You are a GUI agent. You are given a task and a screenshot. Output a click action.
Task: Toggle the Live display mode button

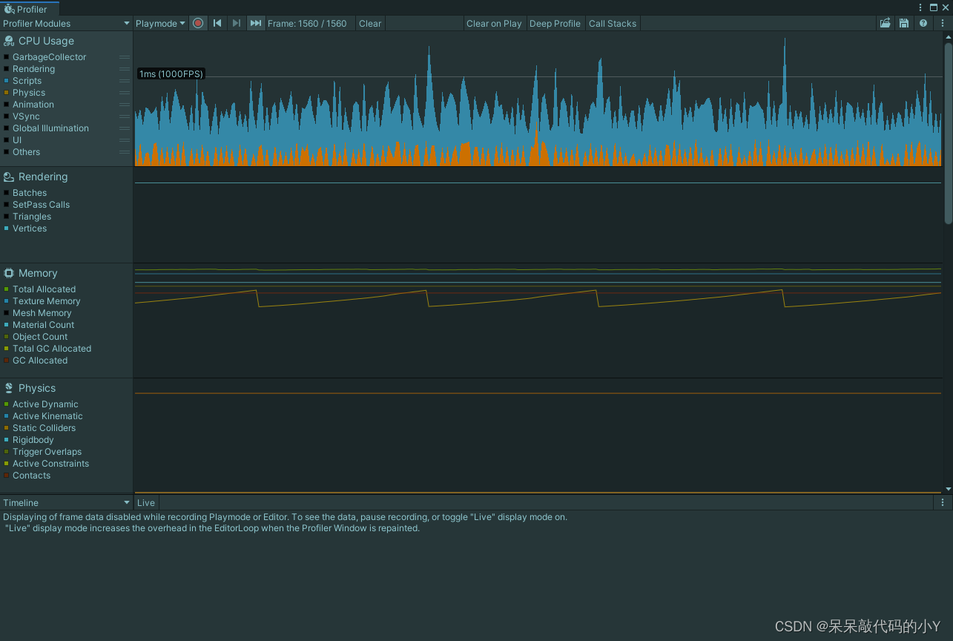[146, 502]
